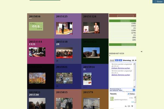Click the tweet author avatar
164x109 pixels.
[x=112, y=99]
